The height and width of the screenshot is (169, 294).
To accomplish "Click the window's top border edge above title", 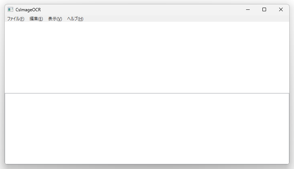I will point(147,4).
